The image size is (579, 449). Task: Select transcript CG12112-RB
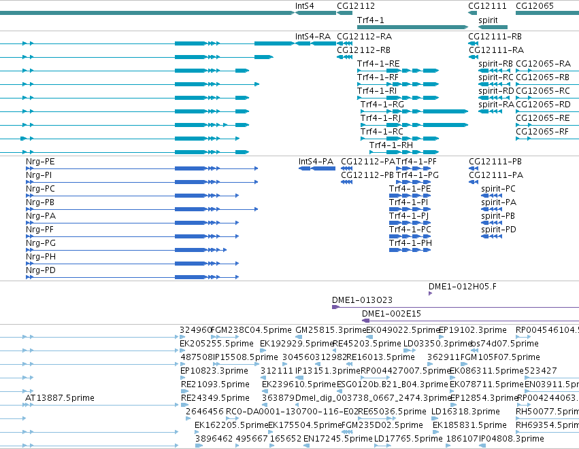[363, 50]
